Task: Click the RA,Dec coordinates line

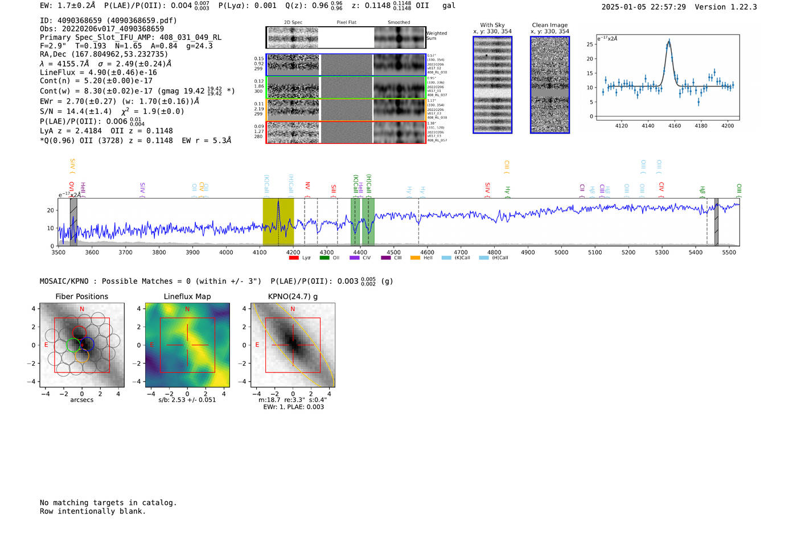Action: [x=104, y=55]
